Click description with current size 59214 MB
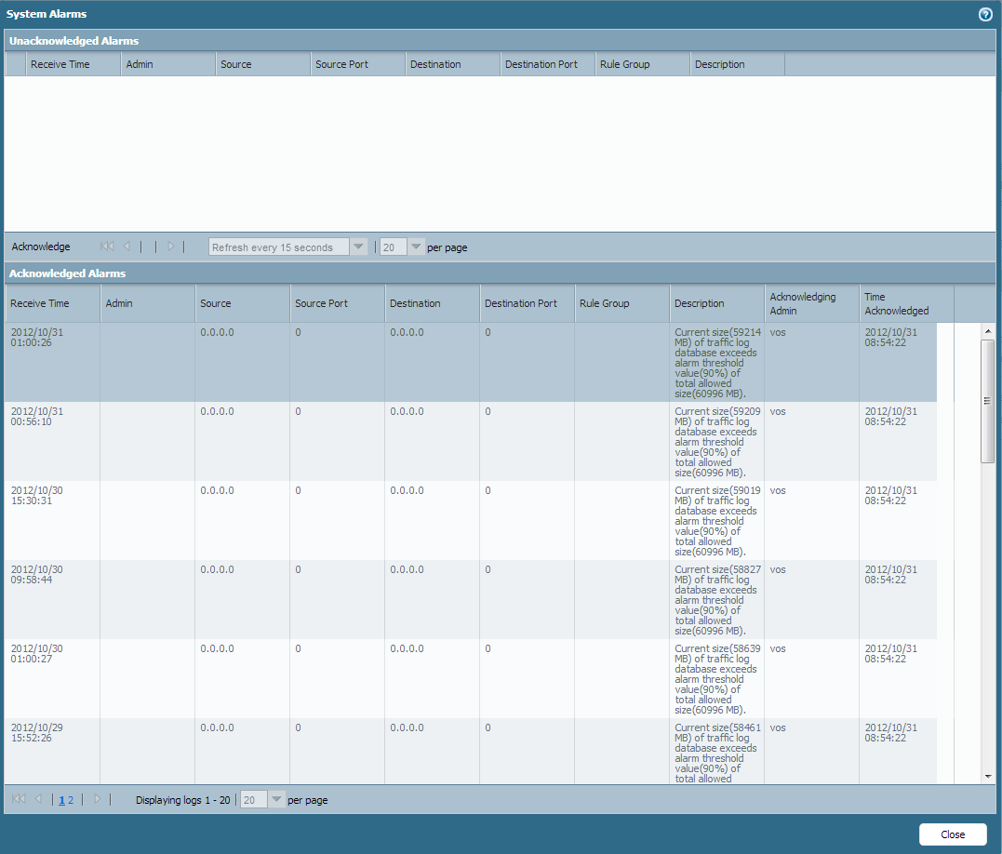The image size is (1002, 854). tap(717, 363)
